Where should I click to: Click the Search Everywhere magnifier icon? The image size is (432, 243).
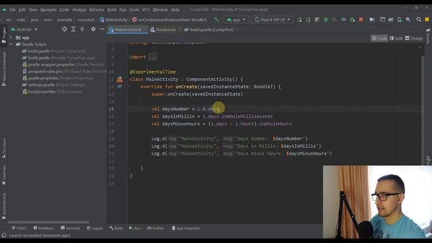click(418, 20)
